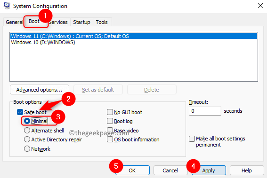The image size is (267, 178).
Task: Enable the No GUI boot checkbox
Action: coord(110,112)
